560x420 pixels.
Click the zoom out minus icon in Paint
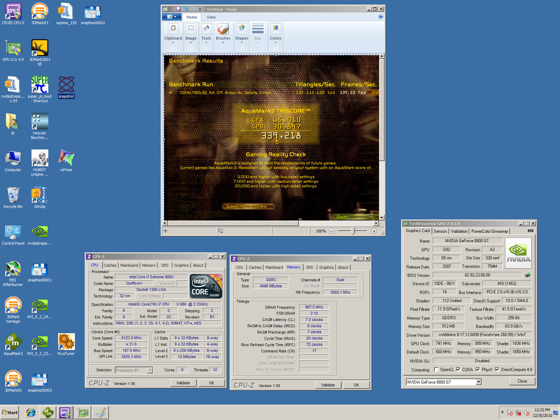coord(331,231)
